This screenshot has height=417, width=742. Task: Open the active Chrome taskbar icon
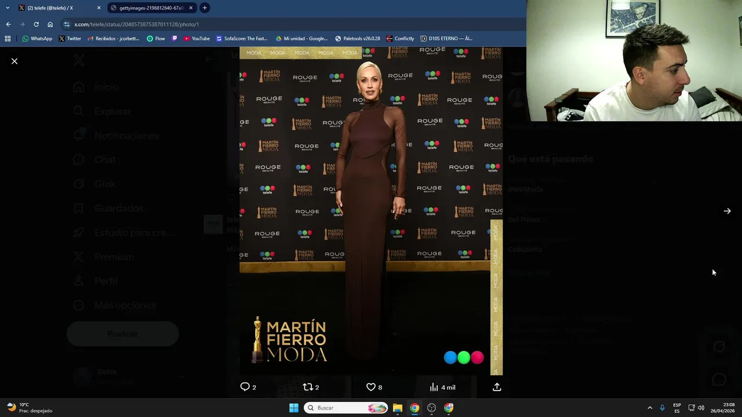[x=414, y=408]
